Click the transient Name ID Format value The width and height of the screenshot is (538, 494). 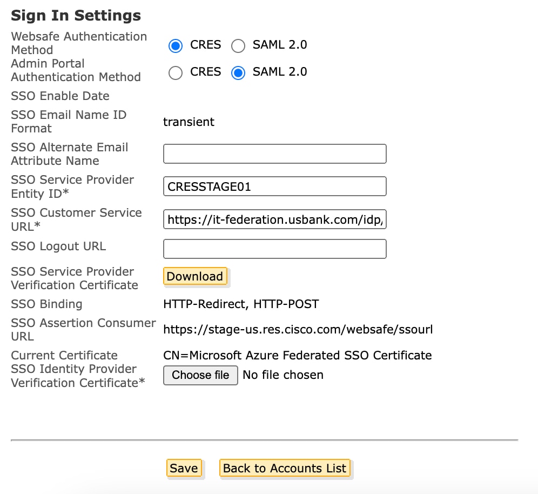[189, 122]
